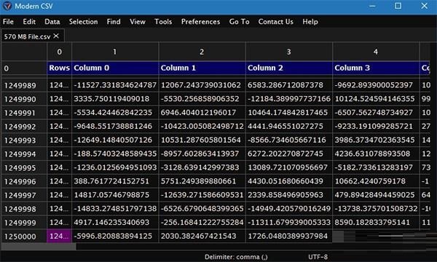The width and height of the screenshot is (437, 262).
Task: Select cell -11527.331834624787
Action: coord(115,85)
